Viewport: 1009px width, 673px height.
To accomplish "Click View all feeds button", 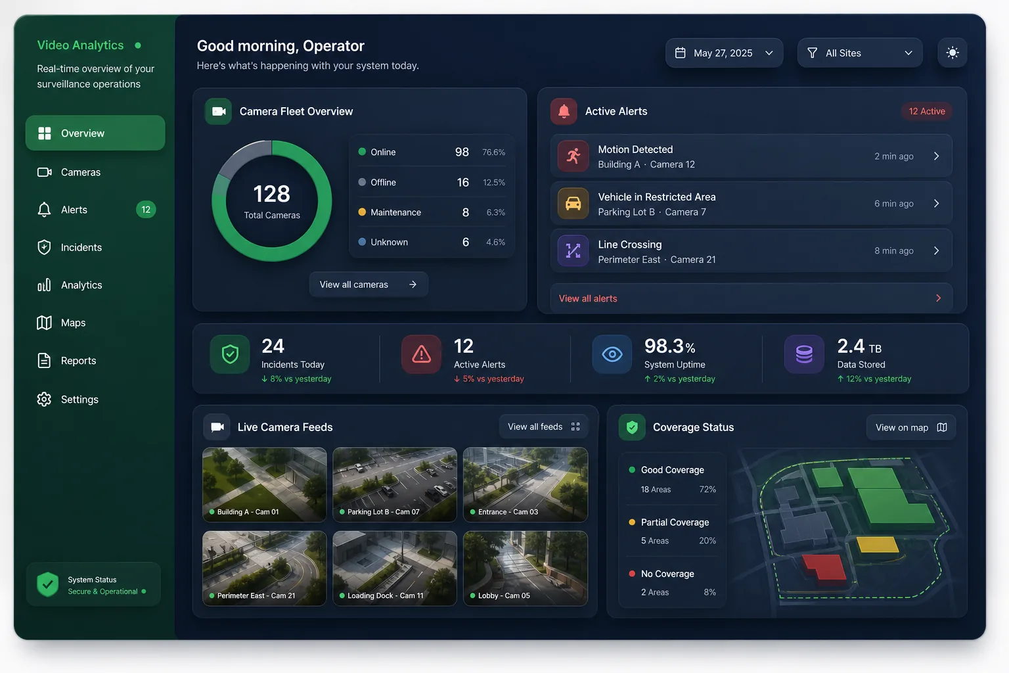I will tap(544, 427).
